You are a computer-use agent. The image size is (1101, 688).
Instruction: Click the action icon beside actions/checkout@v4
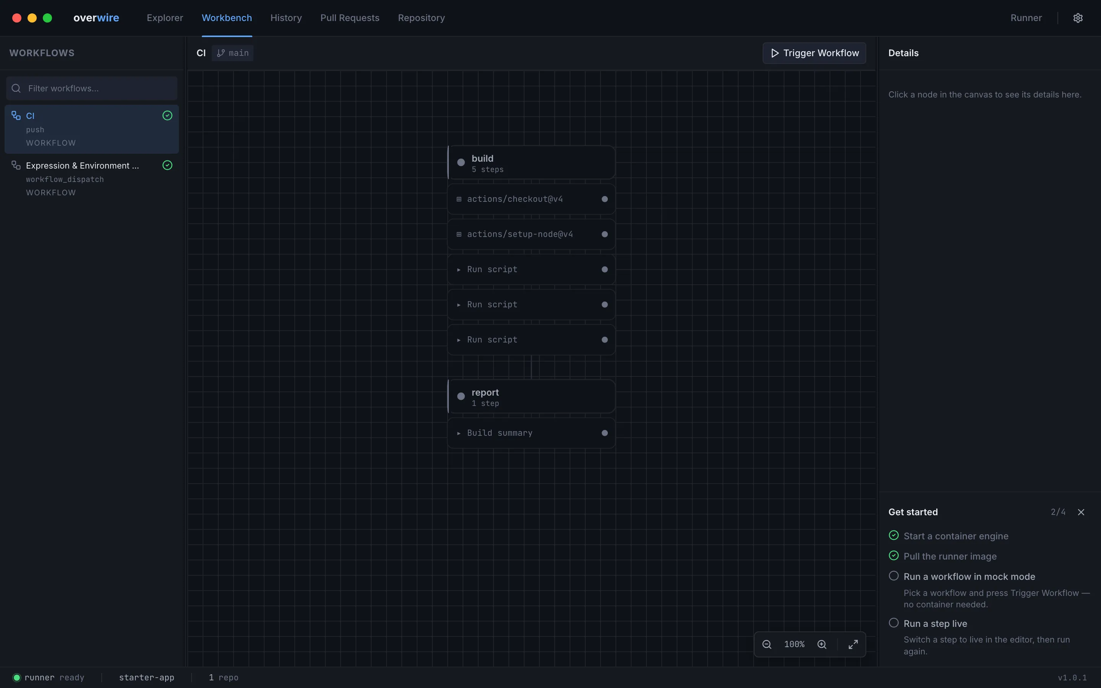click(x=459, y=199)
